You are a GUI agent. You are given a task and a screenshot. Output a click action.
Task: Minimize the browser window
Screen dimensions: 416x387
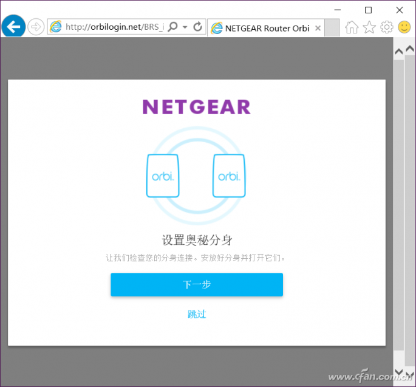[338, 10]
